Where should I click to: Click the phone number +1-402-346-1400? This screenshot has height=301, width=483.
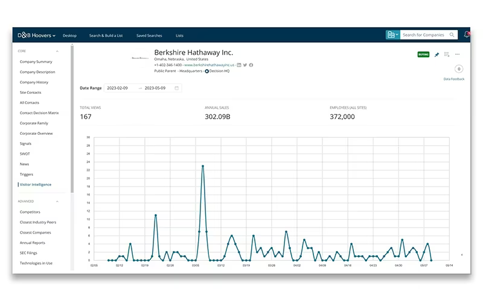coord(168,65)
